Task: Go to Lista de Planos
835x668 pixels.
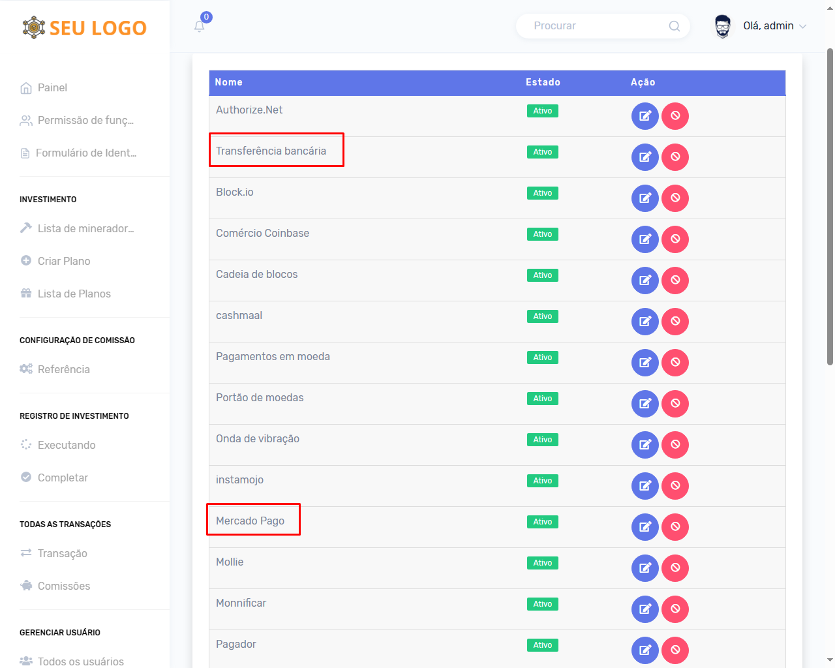Action: click(74, 294)
